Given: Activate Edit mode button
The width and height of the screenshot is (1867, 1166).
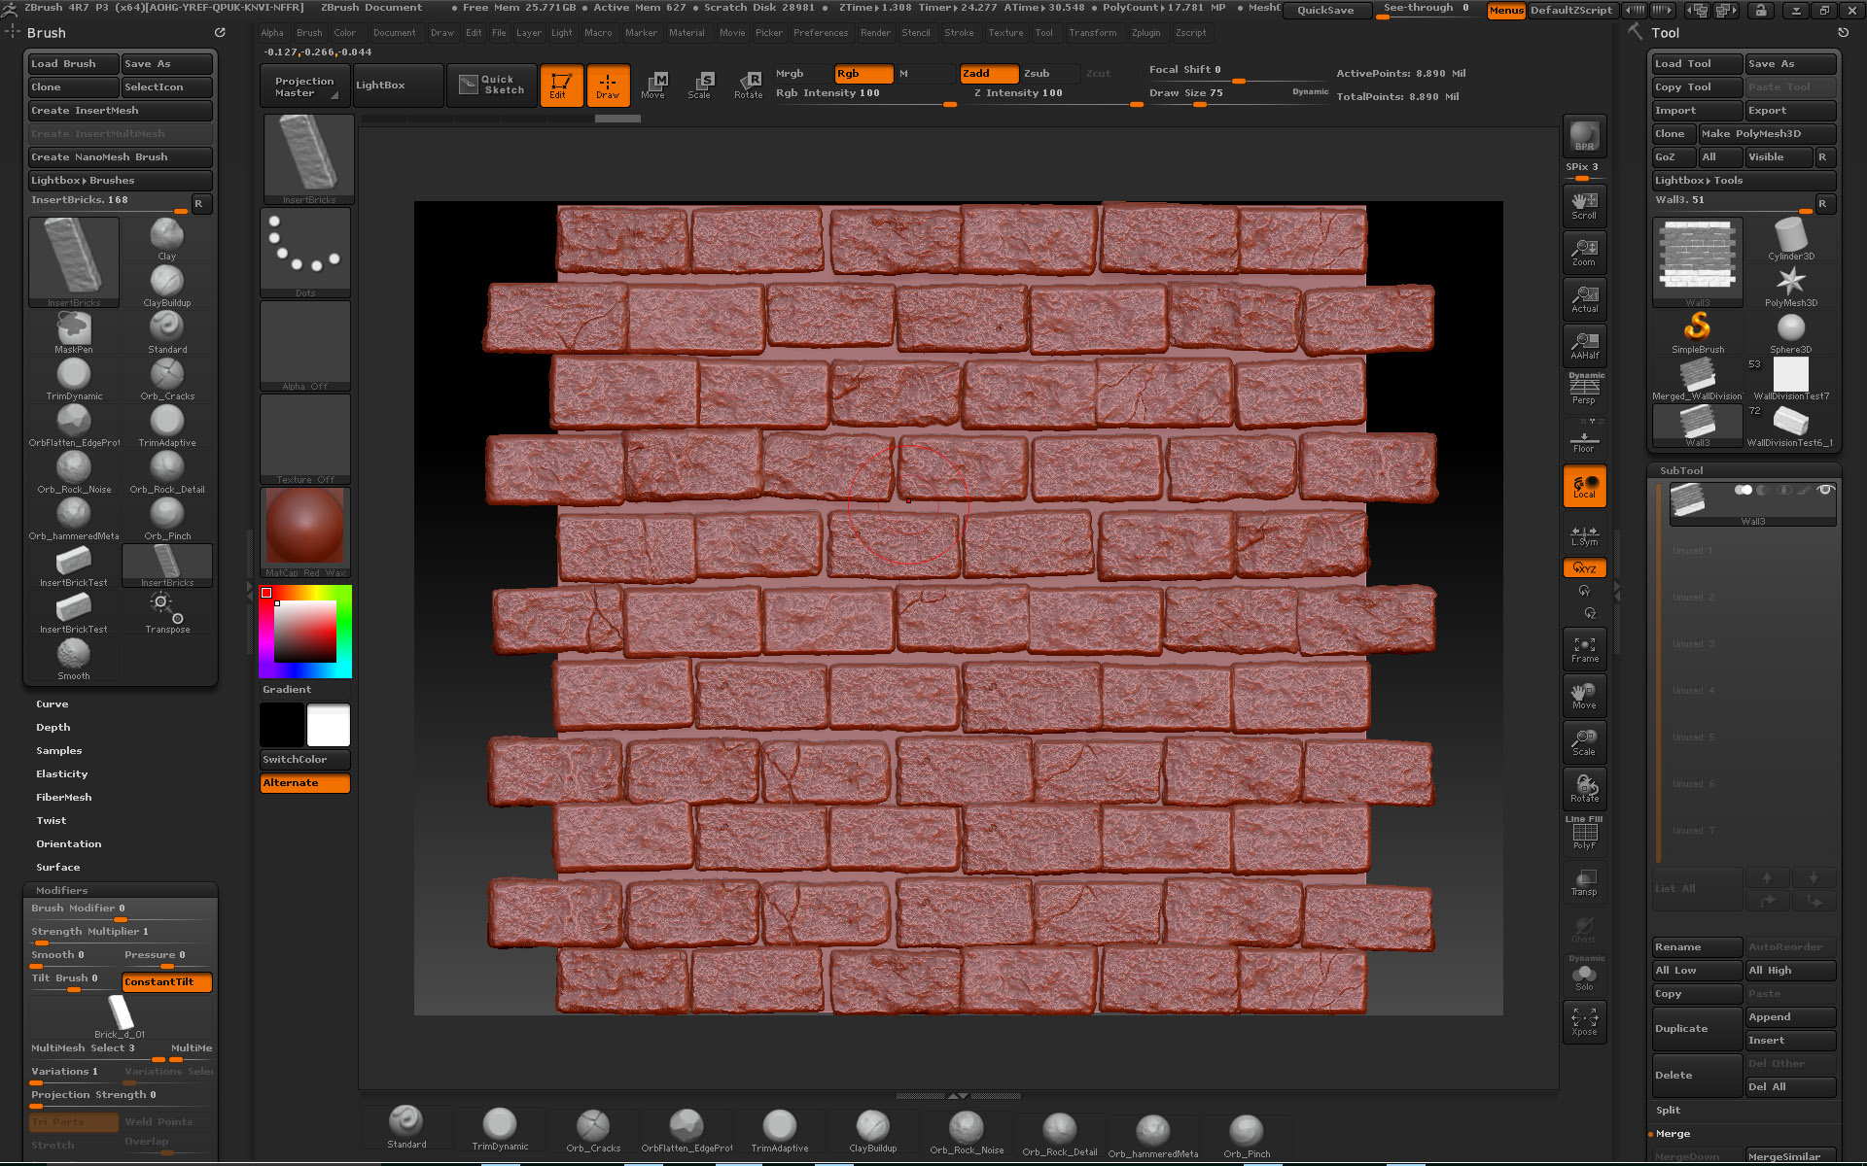Looking at the screenshot, I should [561, 86].
